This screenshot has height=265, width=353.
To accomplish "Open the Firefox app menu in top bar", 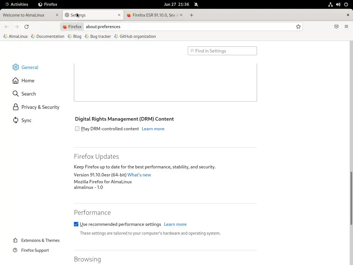I will pyautogui.click(x=48, y=4).
